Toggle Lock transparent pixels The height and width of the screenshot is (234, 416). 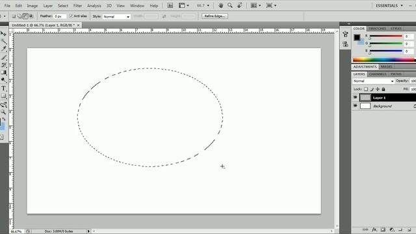coord(366,89)
